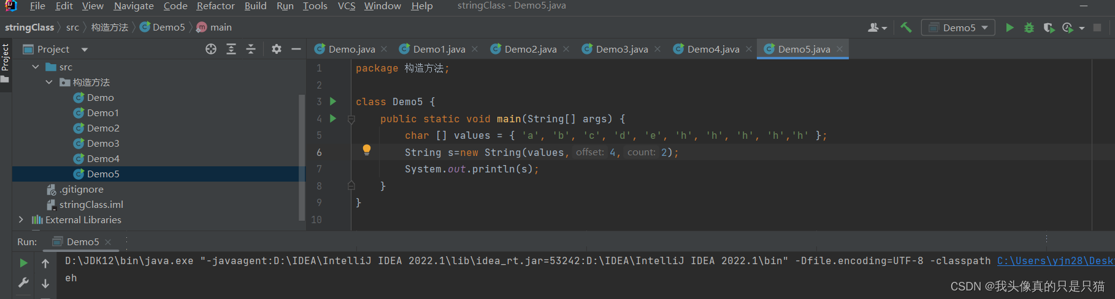Toggle Project tool window side tab
1115x299 pixels.
[6, 64]
